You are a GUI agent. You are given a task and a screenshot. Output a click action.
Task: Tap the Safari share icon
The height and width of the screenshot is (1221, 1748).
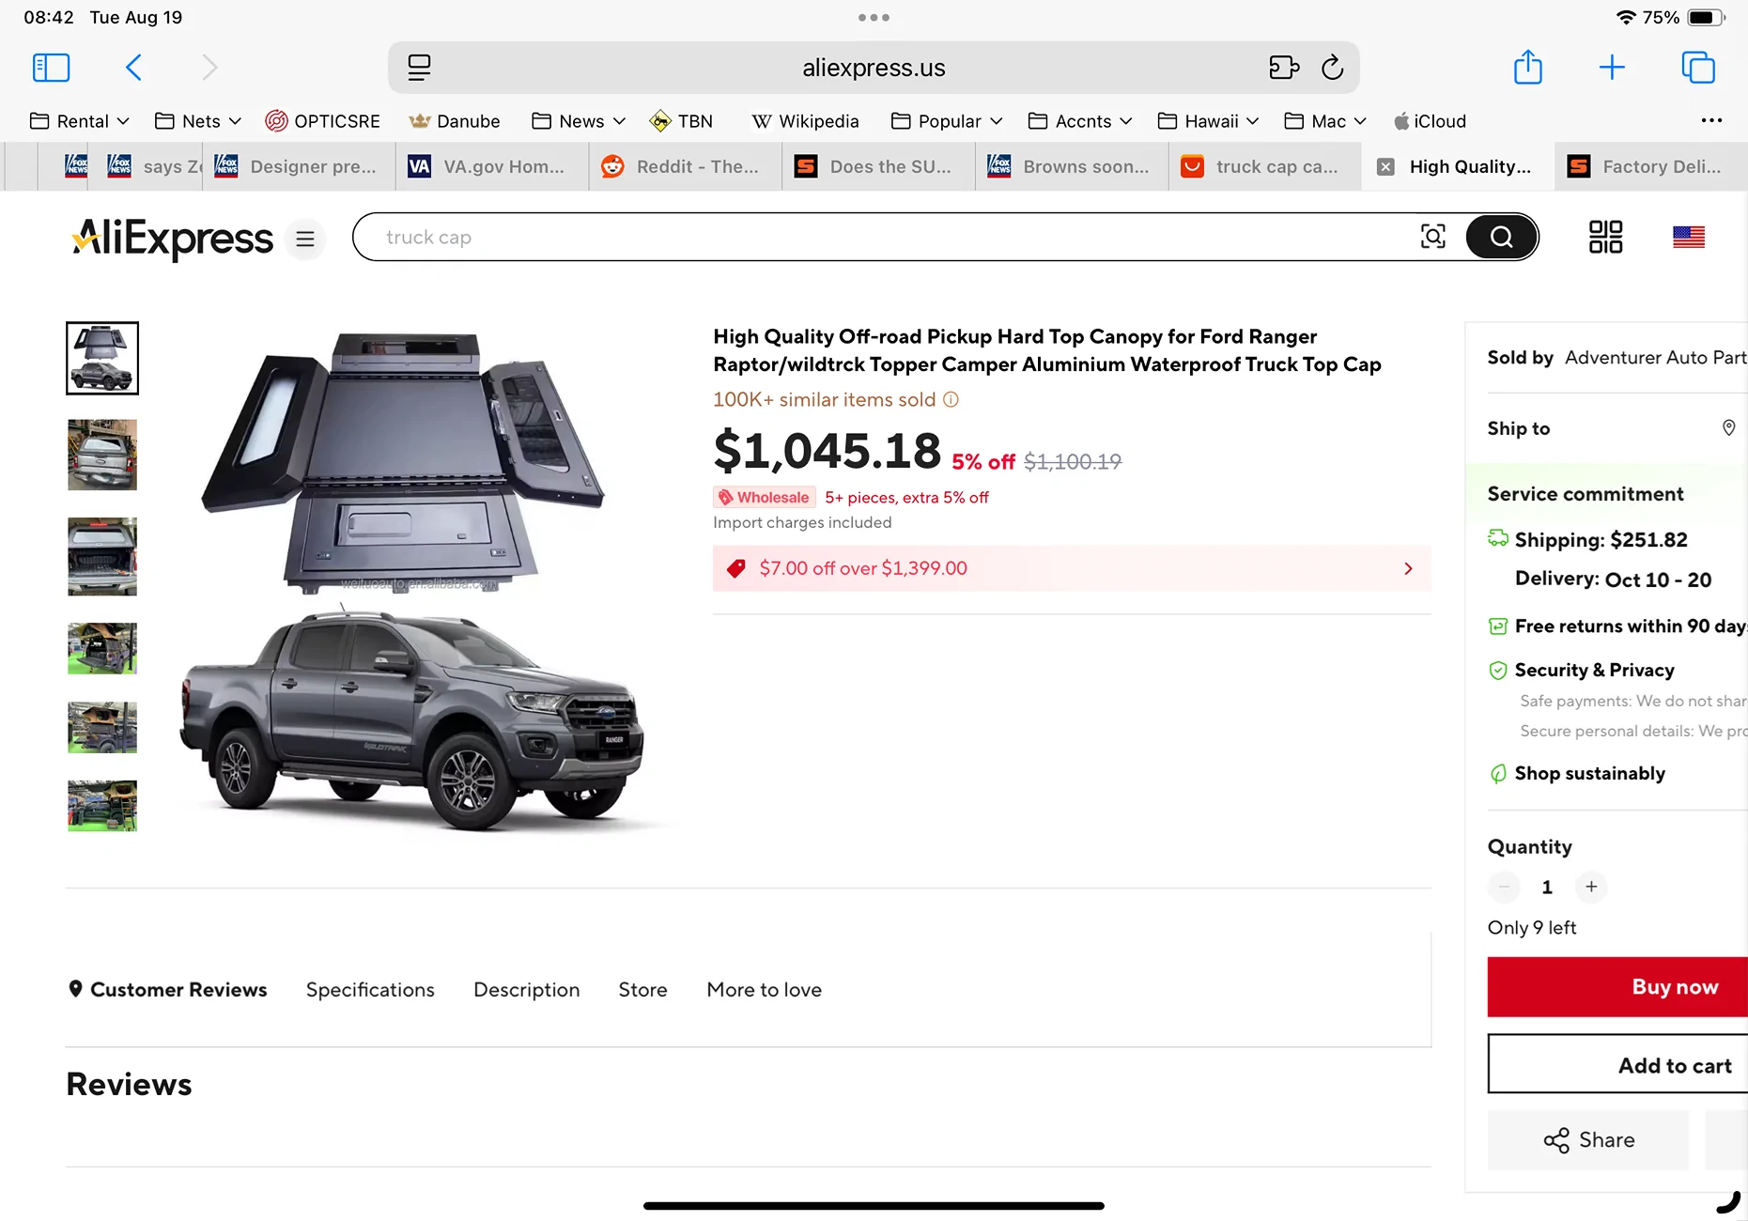pyautogui.click(x=1528, y=67)
